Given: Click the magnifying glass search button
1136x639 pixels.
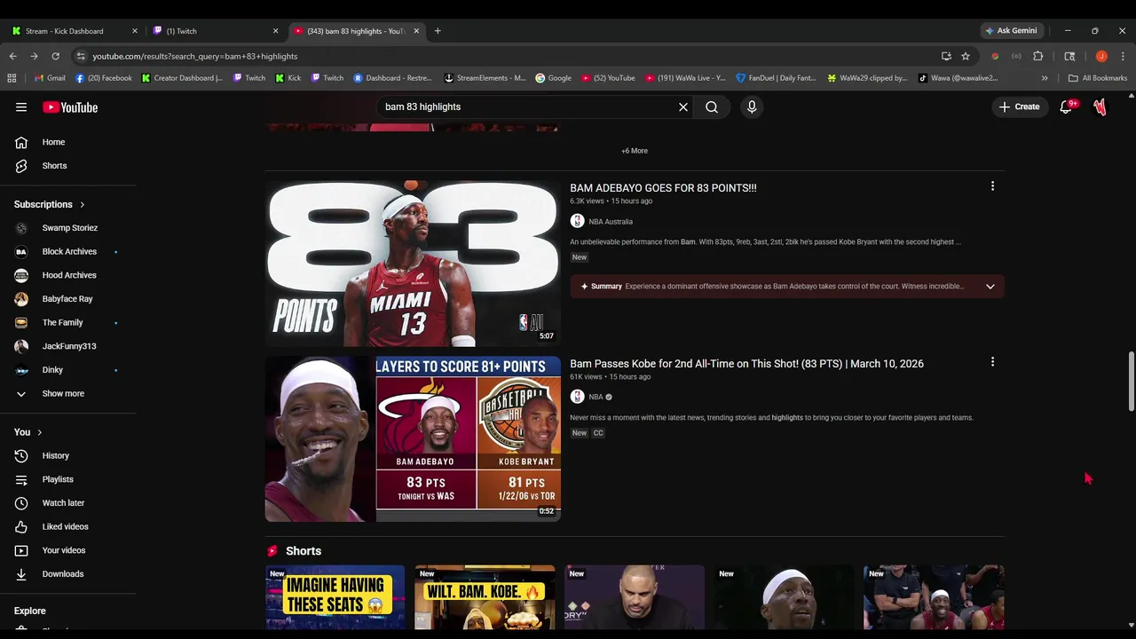Looking at the screenshot, I should 712,107.
